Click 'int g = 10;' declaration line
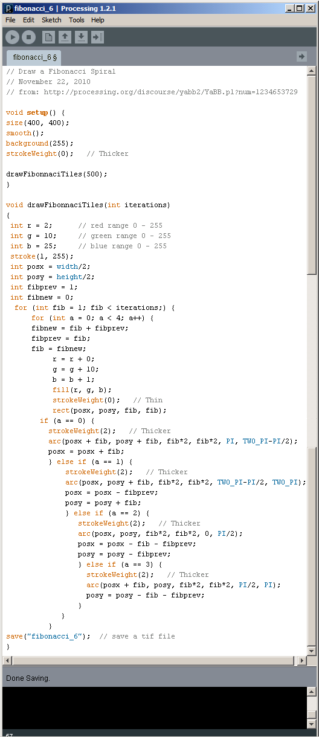 [33, 236]
